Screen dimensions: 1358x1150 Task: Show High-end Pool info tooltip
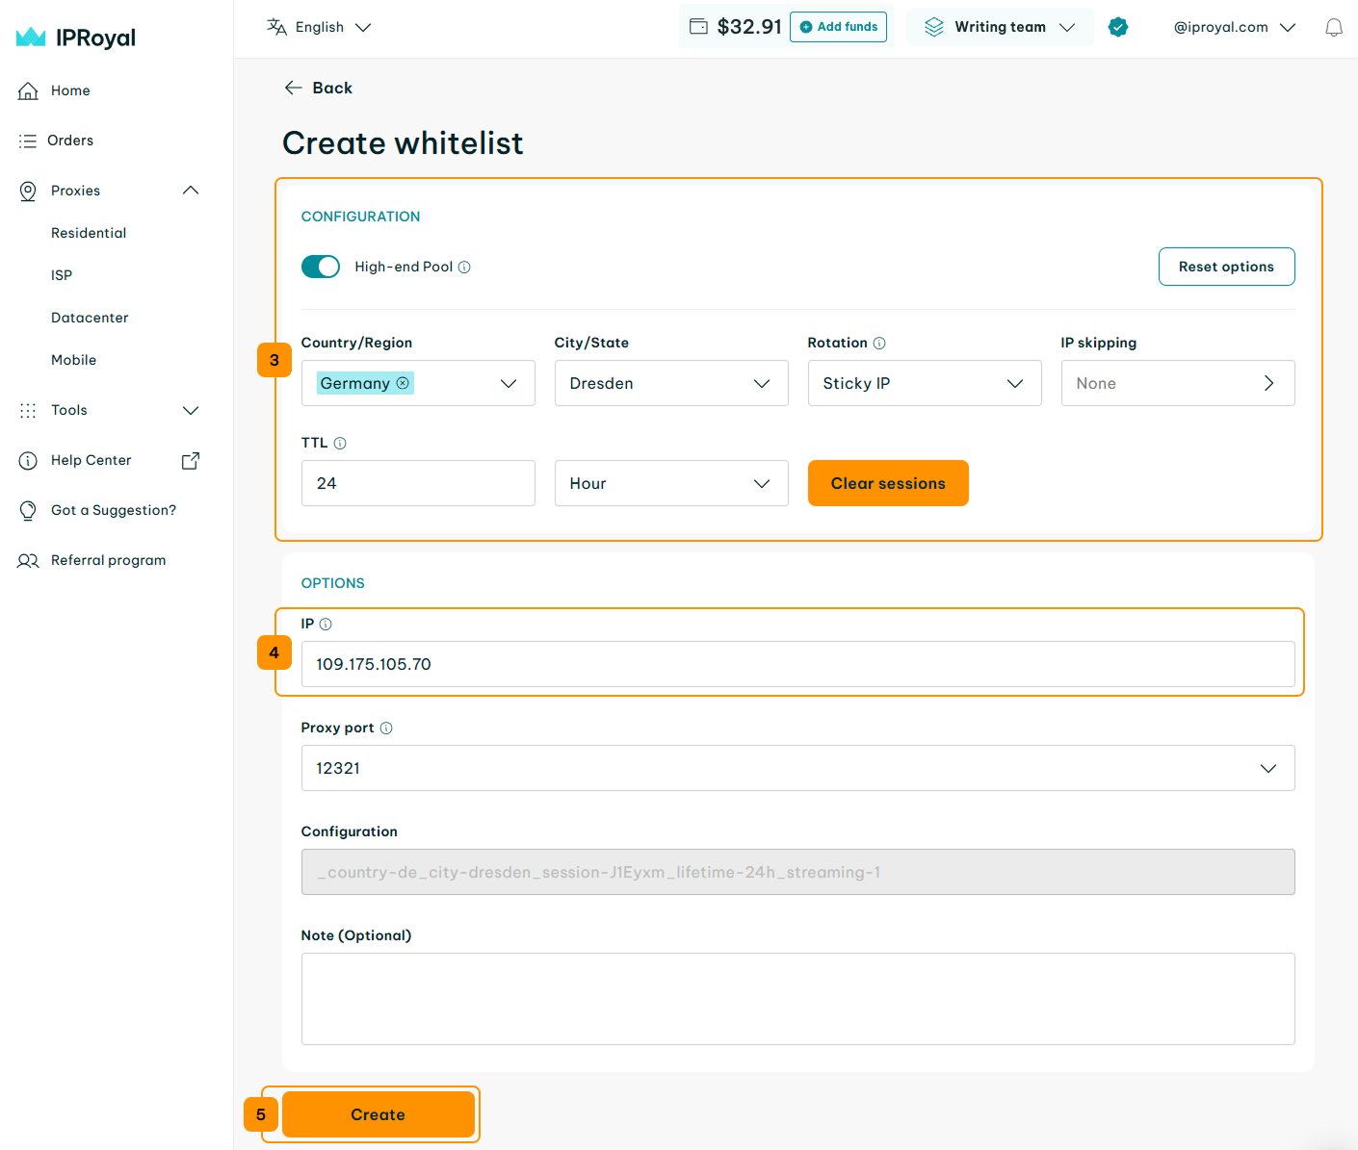pos(464,267)
